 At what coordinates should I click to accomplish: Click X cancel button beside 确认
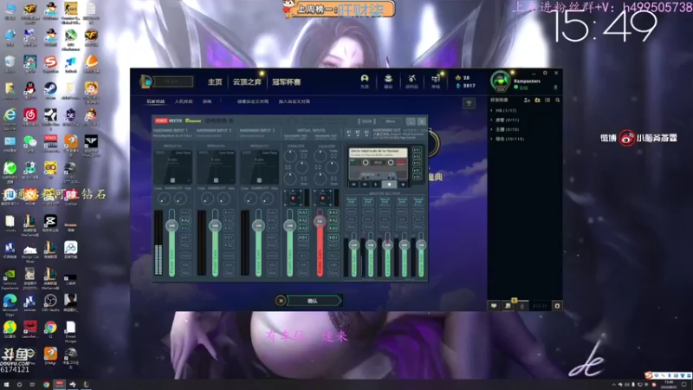280,301
